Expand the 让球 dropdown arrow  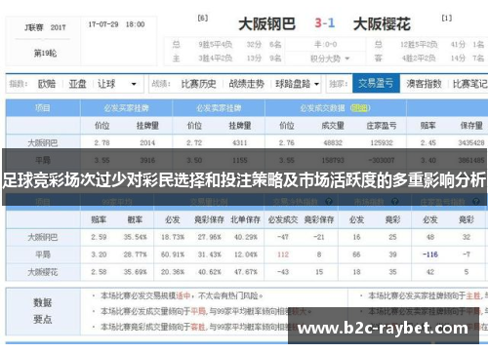click(134, 84)
